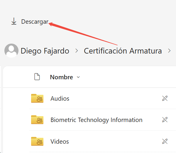Click the download arrow icon
Image resolution: width=176 pixels, height=153 pixels.
(14, 22)
